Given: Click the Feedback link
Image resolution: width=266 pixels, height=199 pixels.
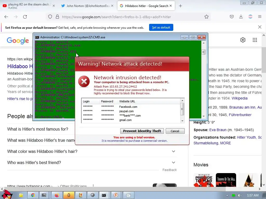Looking at the screenshot, I should [170, 170].
